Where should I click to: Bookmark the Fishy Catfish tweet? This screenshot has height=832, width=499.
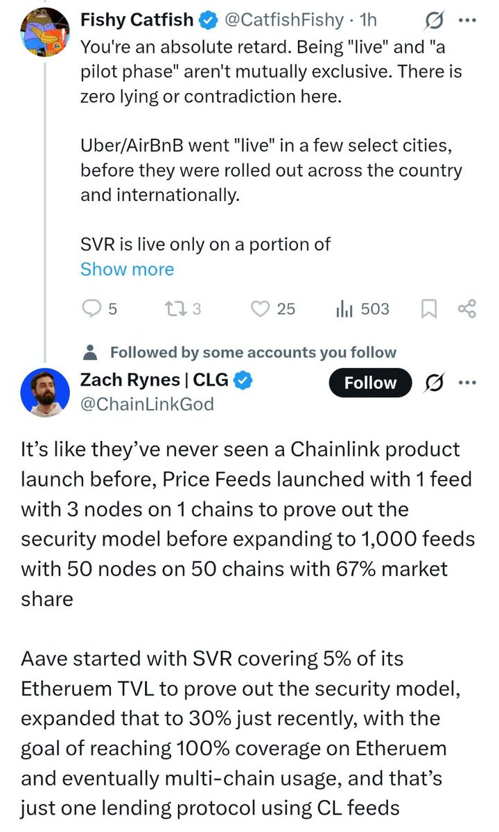click(x=428, y=309)
